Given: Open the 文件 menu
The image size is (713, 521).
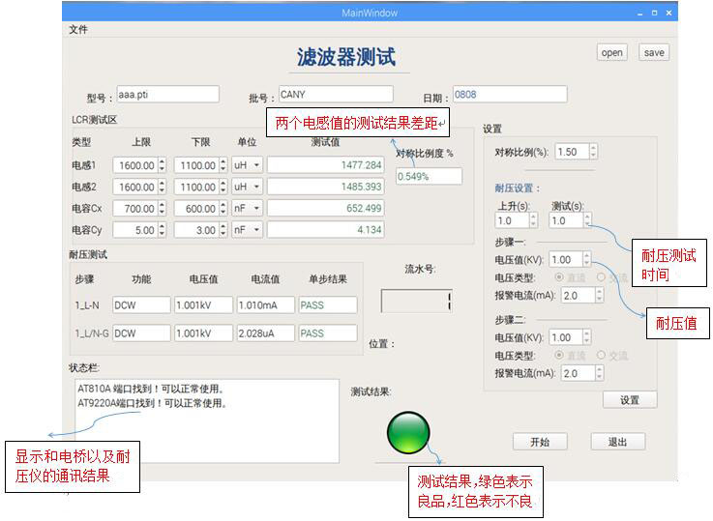Looking at the screenshot, I should point(78,30).
